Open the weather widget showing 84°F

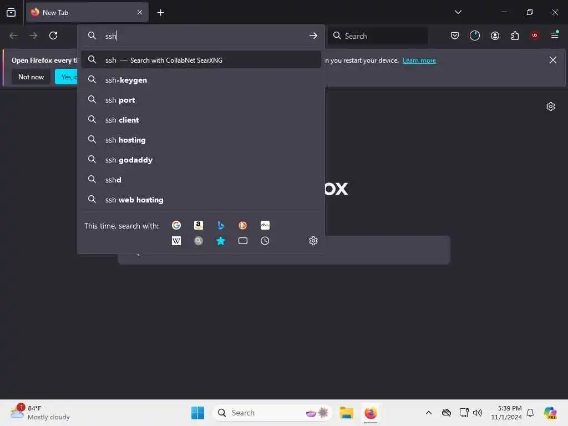[x=40, y=413]
